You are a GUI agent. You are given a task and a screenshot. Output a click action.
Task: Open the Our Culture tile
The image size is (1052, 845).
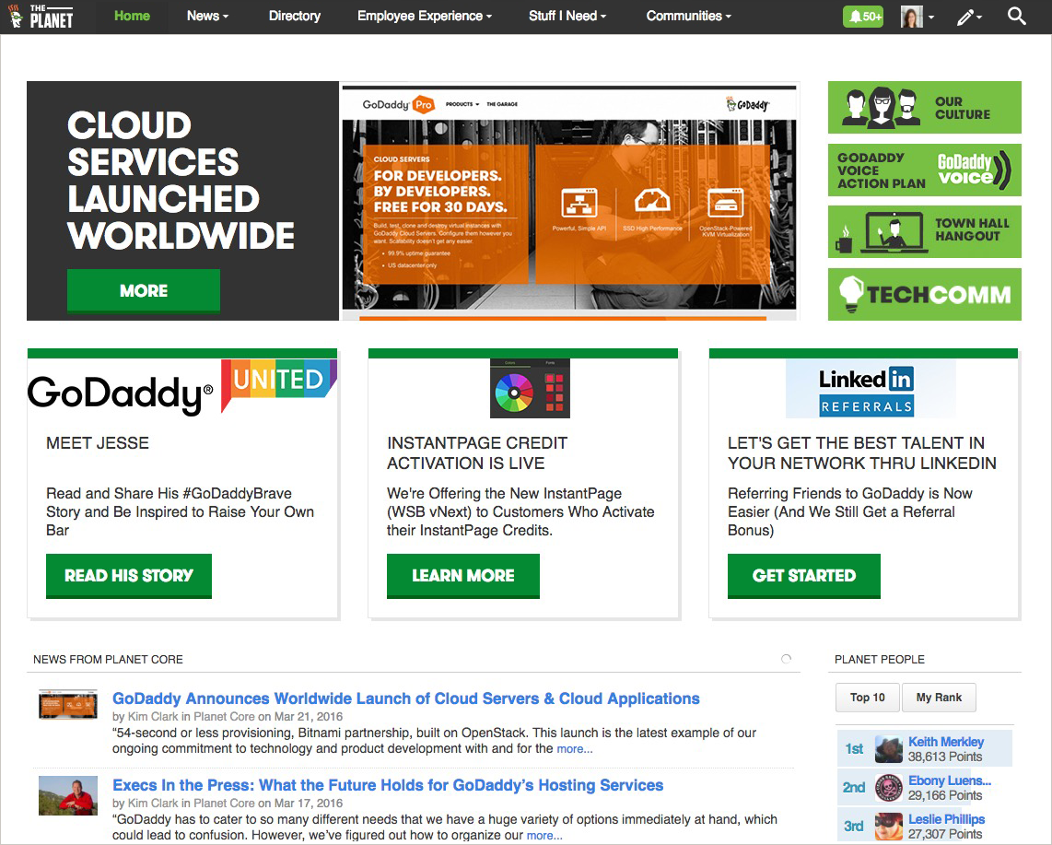pos(925,108)
